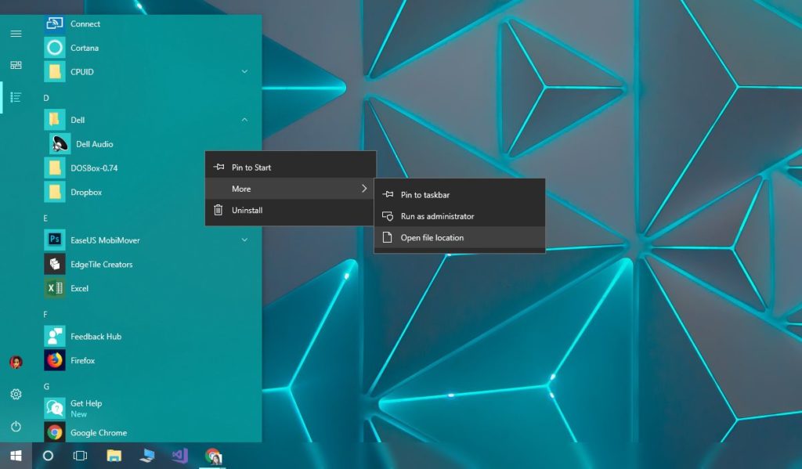Image resolution: width=802 pixels, height=469 pixels.
Task: Select Pin to Start option
Action: click(251, 168)
